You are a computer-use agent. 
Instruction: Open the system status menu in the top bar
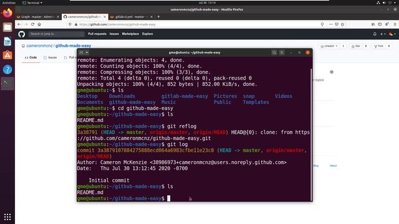coord(387,2)
